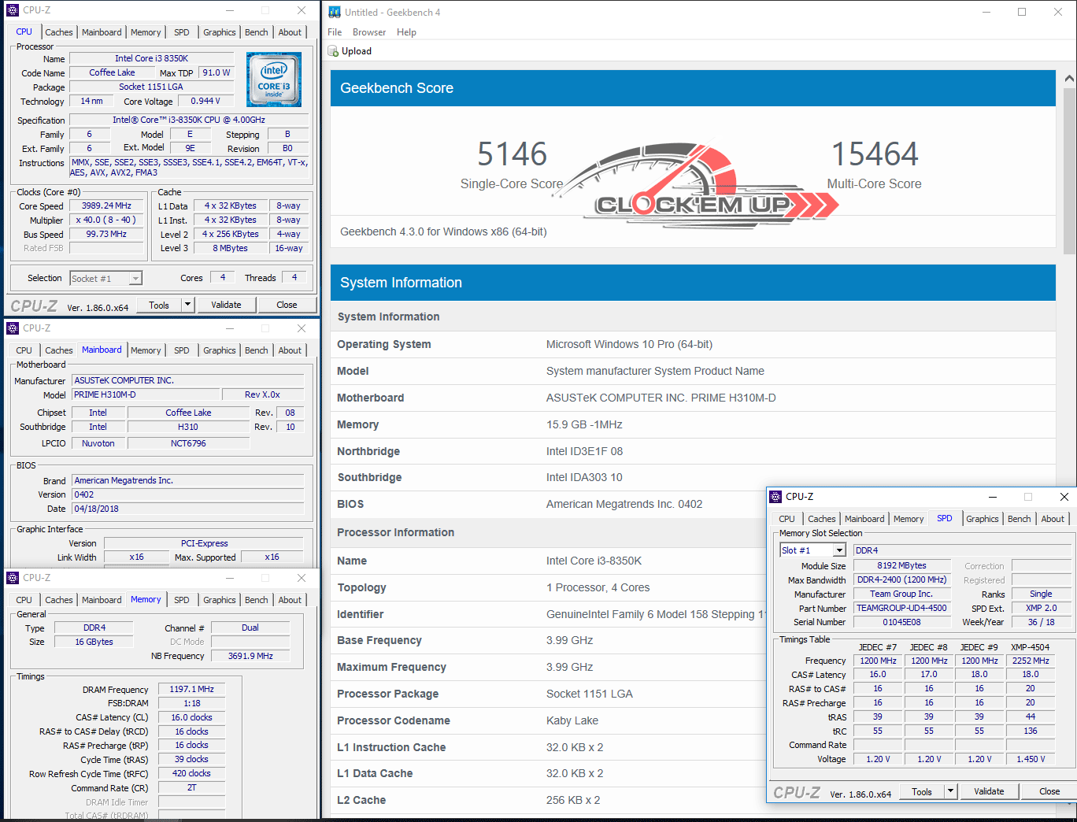Expand the Tools arrow beside Ver. 1.86.0.x64 in CPU window

187,305
